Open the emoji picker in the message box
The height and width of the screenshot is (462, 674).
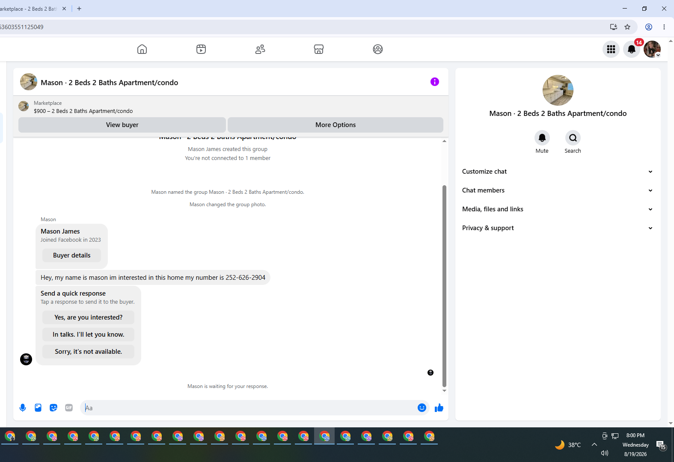point(422,408)
